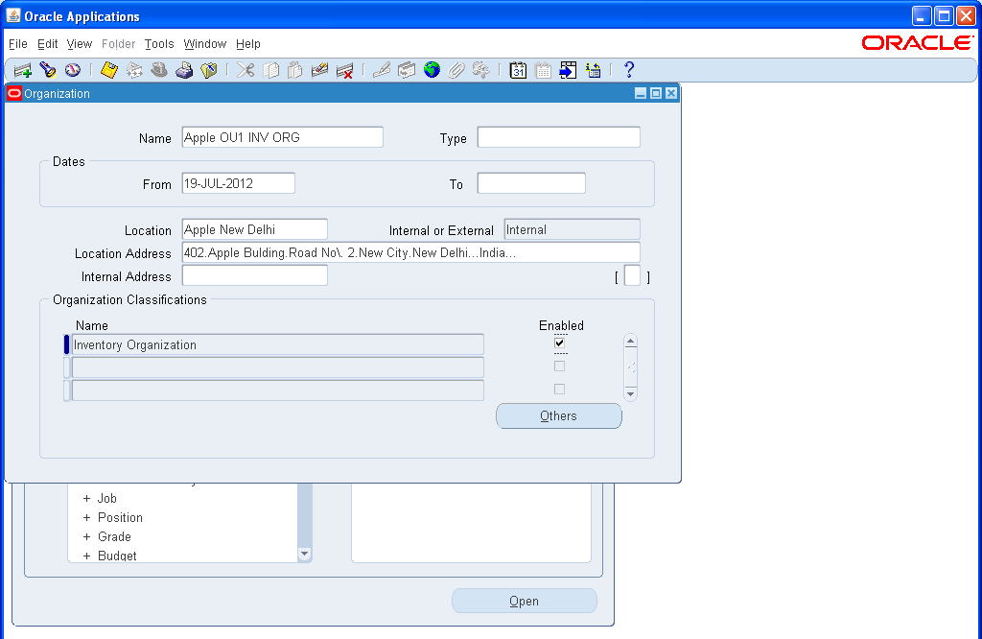Click the Next Step toolbar icon

(134, 70)
